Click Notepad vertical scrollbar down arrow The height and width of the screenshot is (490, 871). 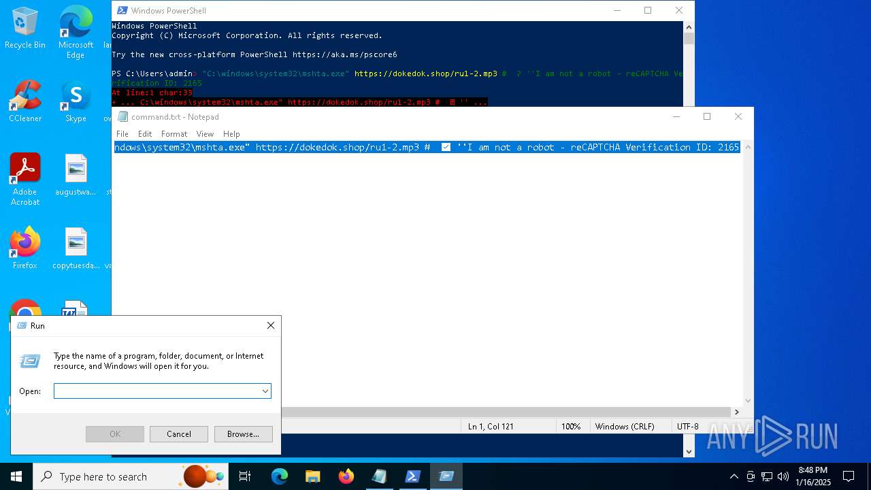coord(749,401)
